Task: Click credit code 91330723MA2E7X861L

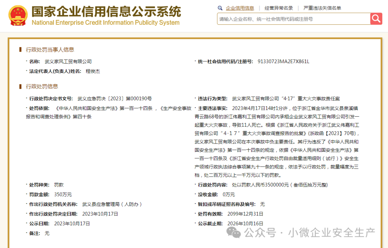Action: [283, 62]
